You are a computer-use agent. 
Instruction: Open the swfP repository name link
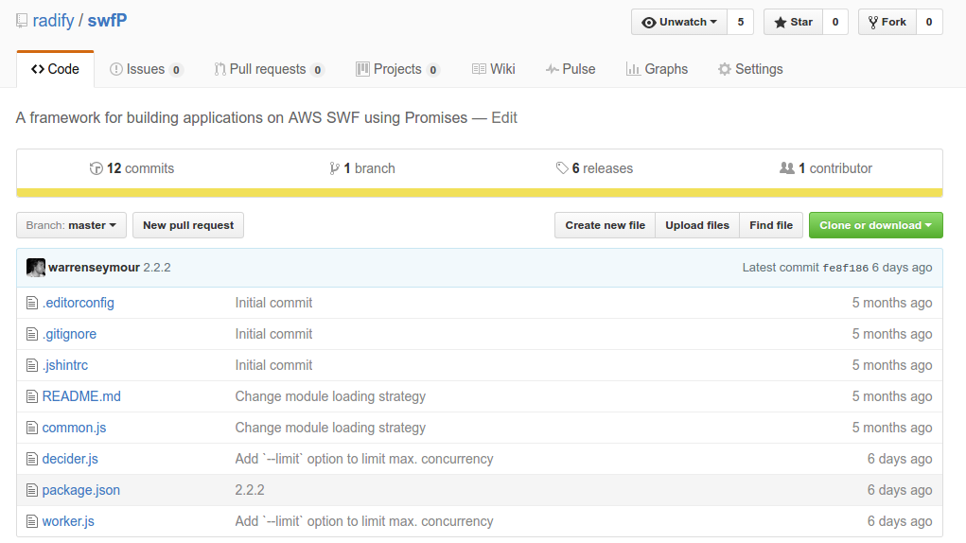(x=107, y=20)
